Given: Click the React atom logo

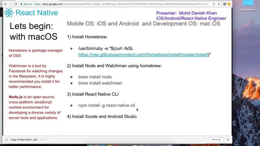Looking at the screenshot, I should [9, 13].
